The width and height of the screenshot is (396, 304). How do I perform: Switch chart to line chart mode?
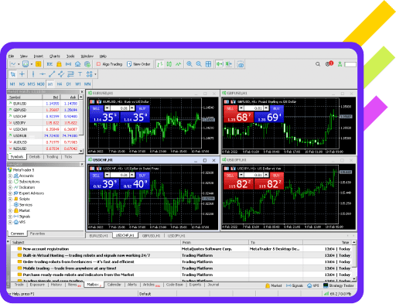pyautogui.click(x=179, y=64)
